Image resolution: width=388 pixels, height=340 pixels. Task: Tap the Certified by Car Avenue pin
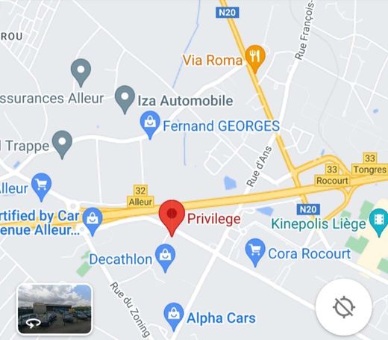[93, 221]
